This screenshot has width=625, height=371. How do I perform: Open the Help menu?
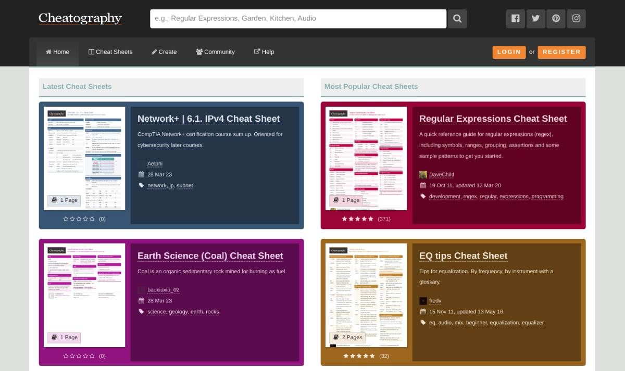(x=264, y=52)
